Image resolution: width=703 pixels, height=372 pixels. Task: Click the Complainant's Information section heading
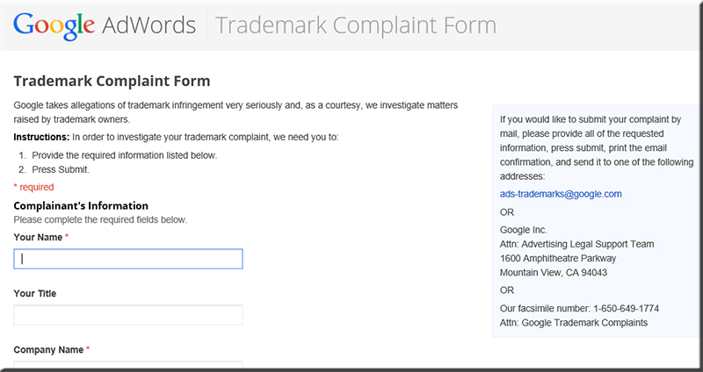(81, 206)
